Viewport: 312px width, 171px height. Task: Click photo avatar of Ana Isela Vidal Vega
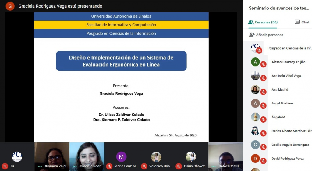(x=255, y=76)
